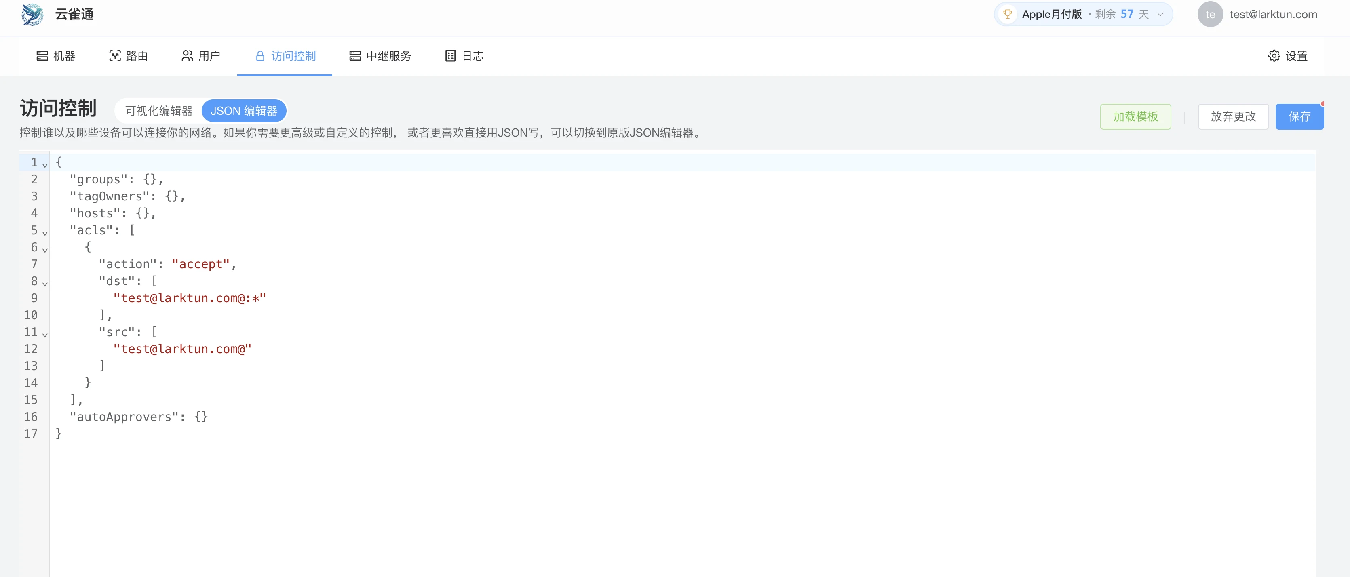Viewport: 1350px width, 577px height.
Task: Click the 保存 button
Action: click(x=1299, y=116)
